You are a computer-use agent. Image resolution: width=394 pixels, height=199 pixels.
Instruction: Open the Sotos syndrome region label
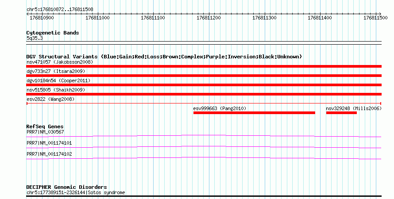(76, 192)
